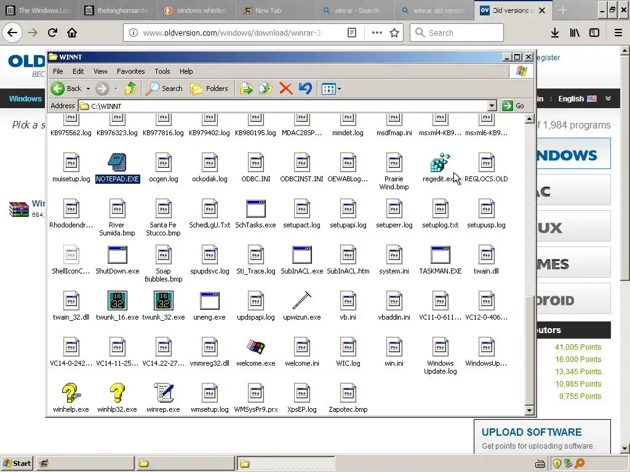Select the regedit.exe registry editor icon
The height and width of the screenshot is (472, 630).
coord(440,162)
